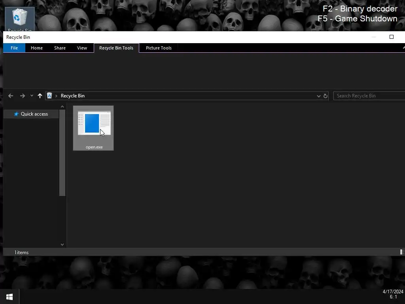This screenshot has width=405, height=304.
Task: Switch to the View ribbon tab
Action: (x=82, y=48)
